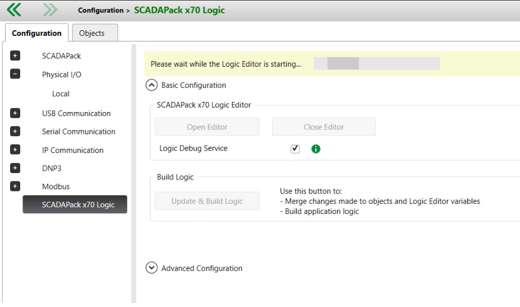
Task: Select IP Communication in the tree
Action: 72,150
